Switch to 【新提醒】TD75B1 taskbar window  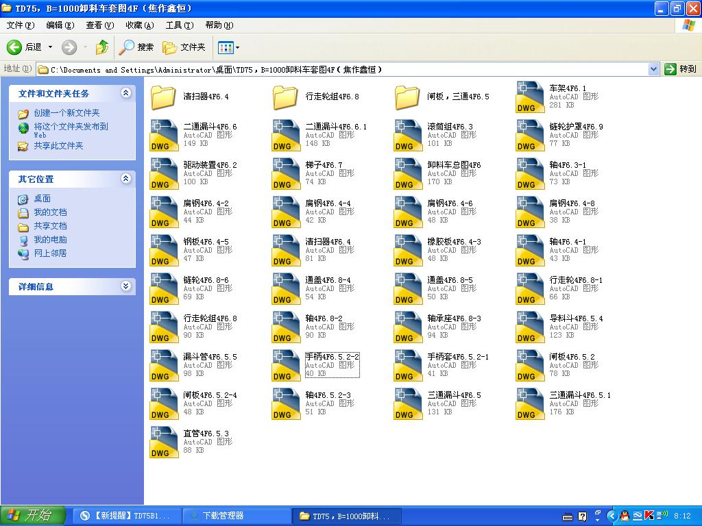pos(127,516)
